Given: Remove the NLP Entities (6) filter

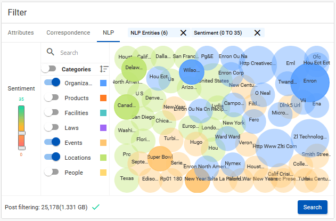Looking at the screenshot, I should click(x=183, y=33).
